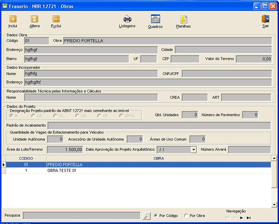The width and height of the screenshot is (279, 224).
Task: Click the ART input field
Action: click(x=246, y=98)
